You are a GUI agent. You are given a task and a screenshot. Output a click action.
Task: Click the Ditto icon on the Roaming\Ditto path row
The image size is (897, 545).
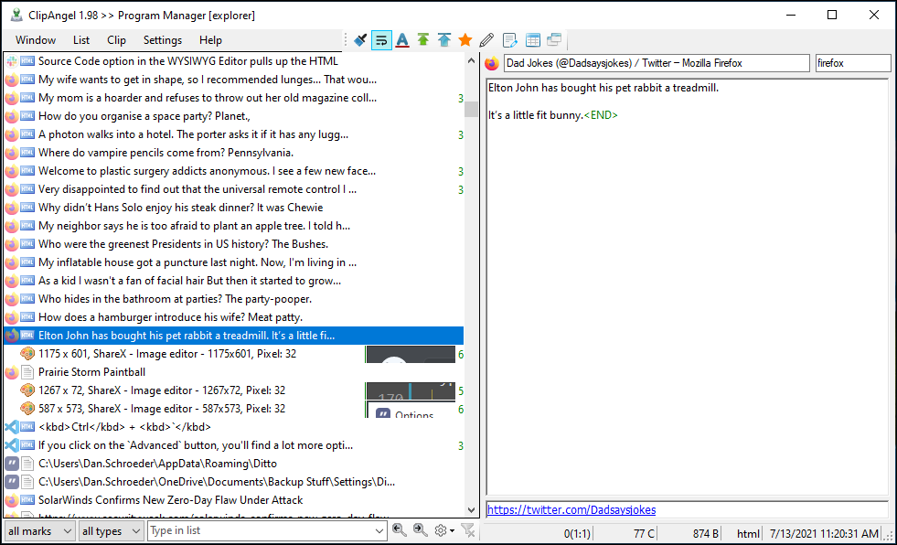click(x=12, y=464)
